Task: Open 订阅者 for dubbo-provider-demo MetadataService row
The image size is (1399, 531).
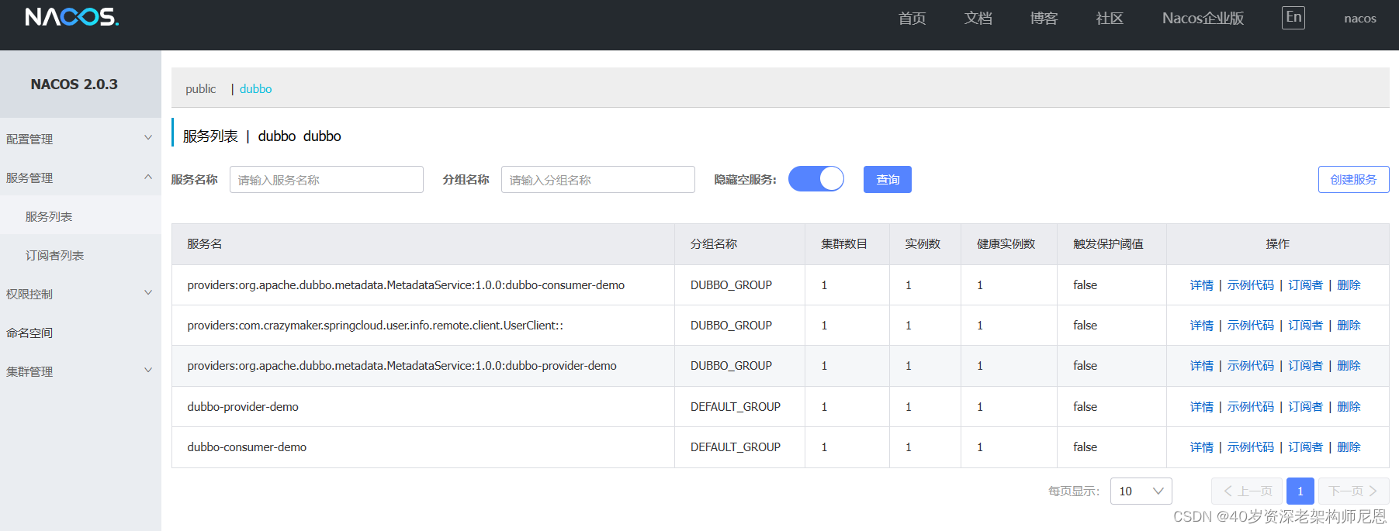Action: [1305, 366]
